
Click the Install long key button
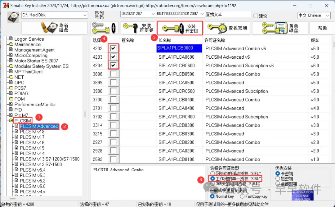click(x=180, y=28)
